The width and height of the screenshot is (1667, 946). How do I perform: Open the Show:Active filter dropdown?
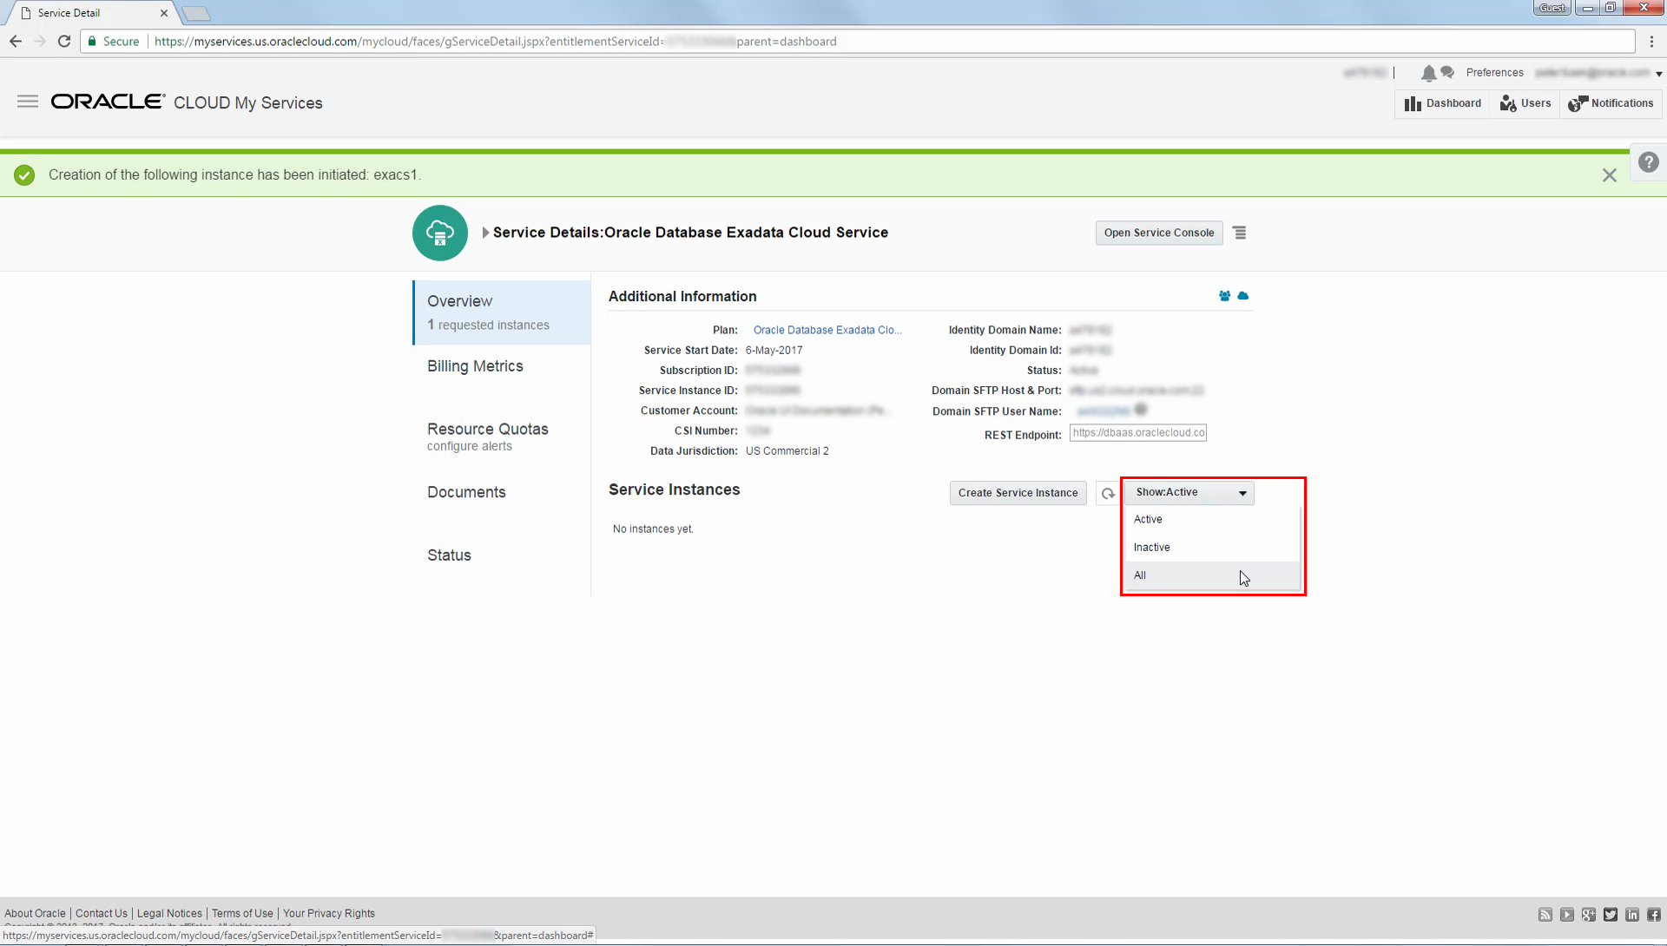coord(1189,493)
